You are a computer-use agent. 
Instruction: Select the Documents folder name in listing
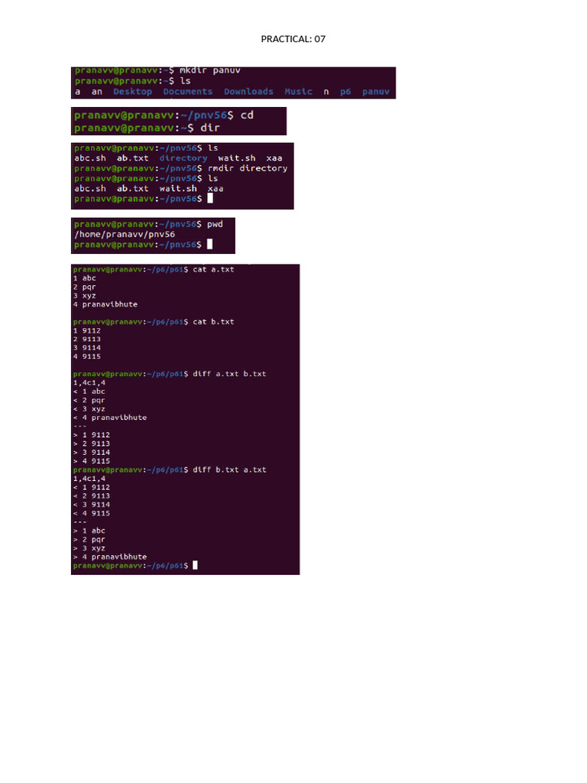pos(188,92)
